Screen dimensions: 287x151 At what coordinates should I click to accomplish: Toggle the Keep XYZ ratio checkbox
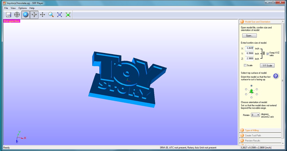[267, 54]
